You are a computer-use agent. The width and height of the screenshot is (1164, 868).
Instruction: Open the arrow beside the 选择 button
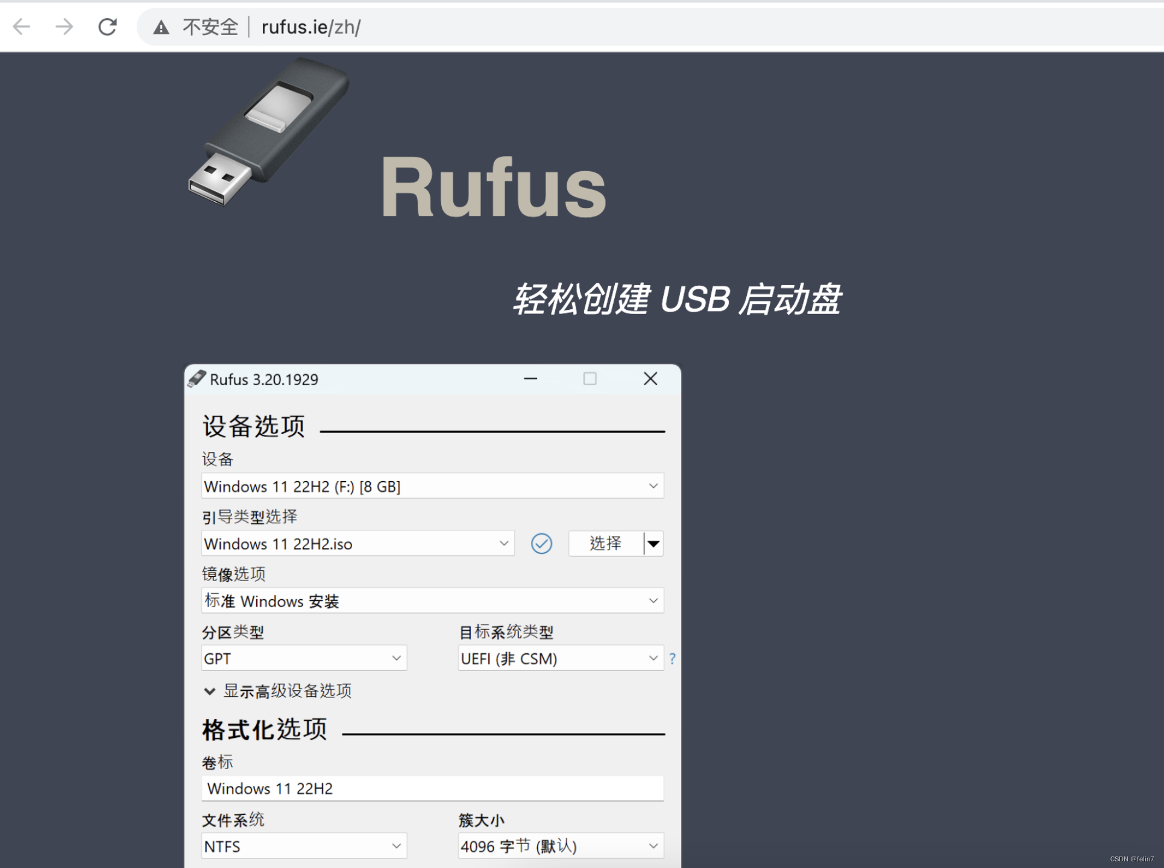[653, 543]
